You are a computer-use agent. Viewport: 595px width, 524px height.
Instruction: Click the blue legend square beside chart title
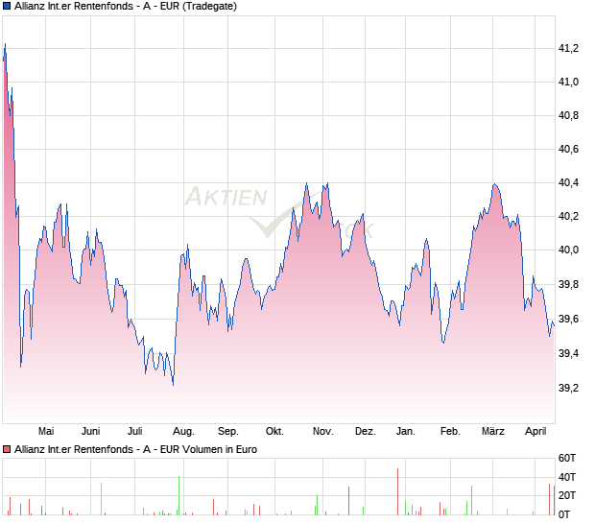(7, 7)
